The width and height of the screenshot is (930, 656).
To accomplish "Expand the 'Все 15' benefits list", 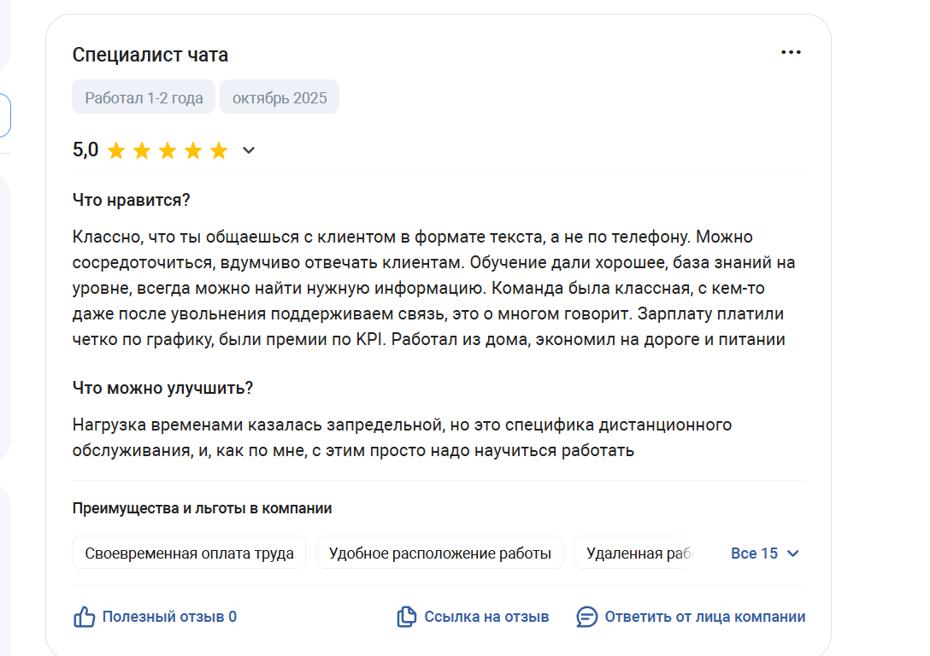I will tap(755, 553).
